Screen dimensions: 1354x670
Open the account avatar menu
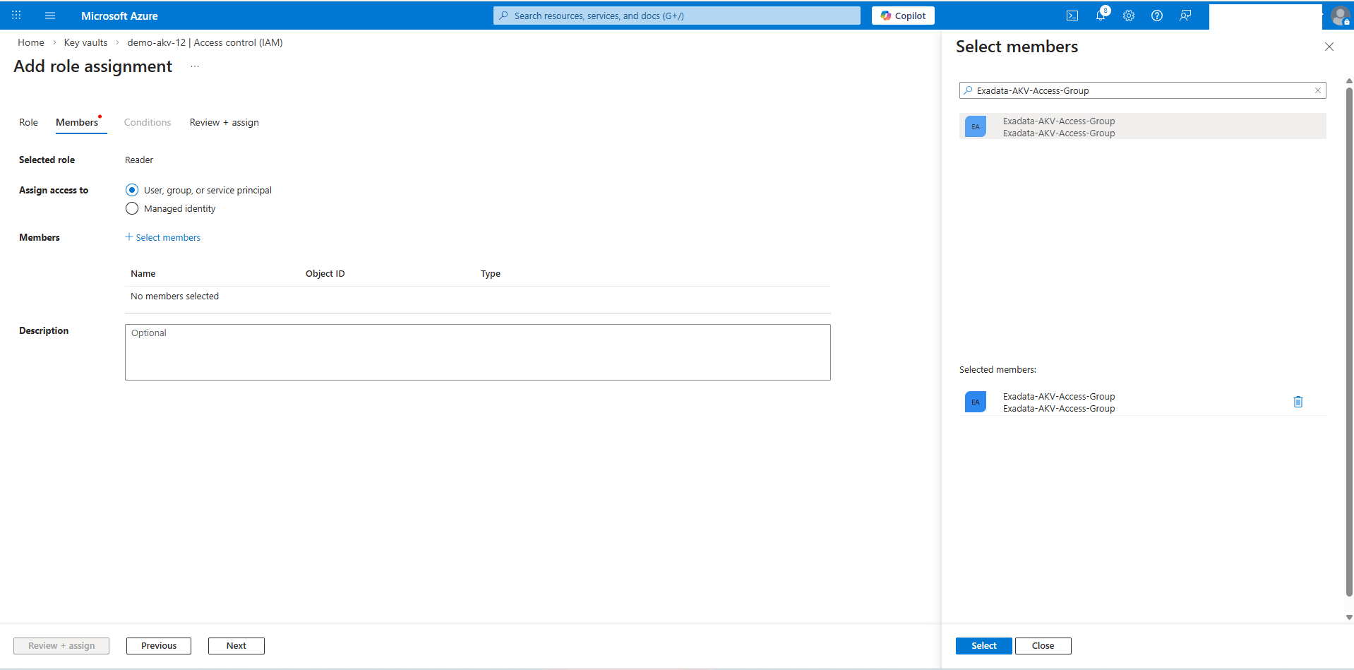pyautogui.click(x=1341, y=16)
